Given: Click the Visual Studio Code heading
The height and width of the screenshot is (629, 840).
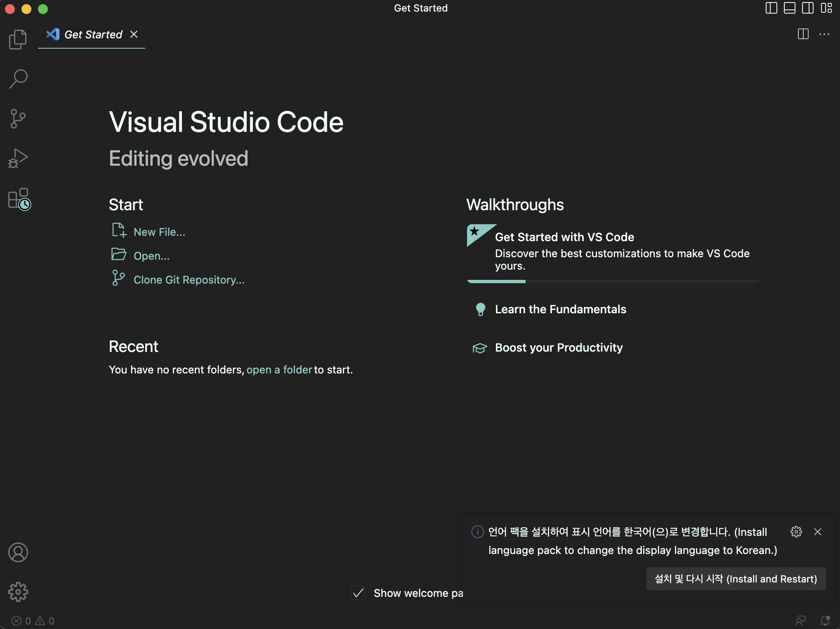Looking at the screenshot, I should [226, 122].
